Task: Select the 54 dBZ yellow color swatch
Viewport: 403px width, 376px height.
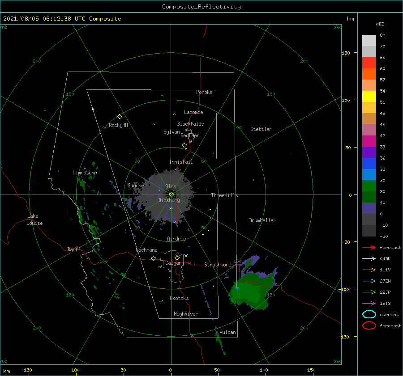Action: tap(369, 97)
